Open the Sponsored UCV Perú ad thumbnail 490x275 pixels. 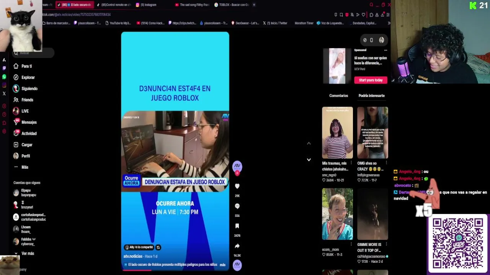tap(337, 66)
